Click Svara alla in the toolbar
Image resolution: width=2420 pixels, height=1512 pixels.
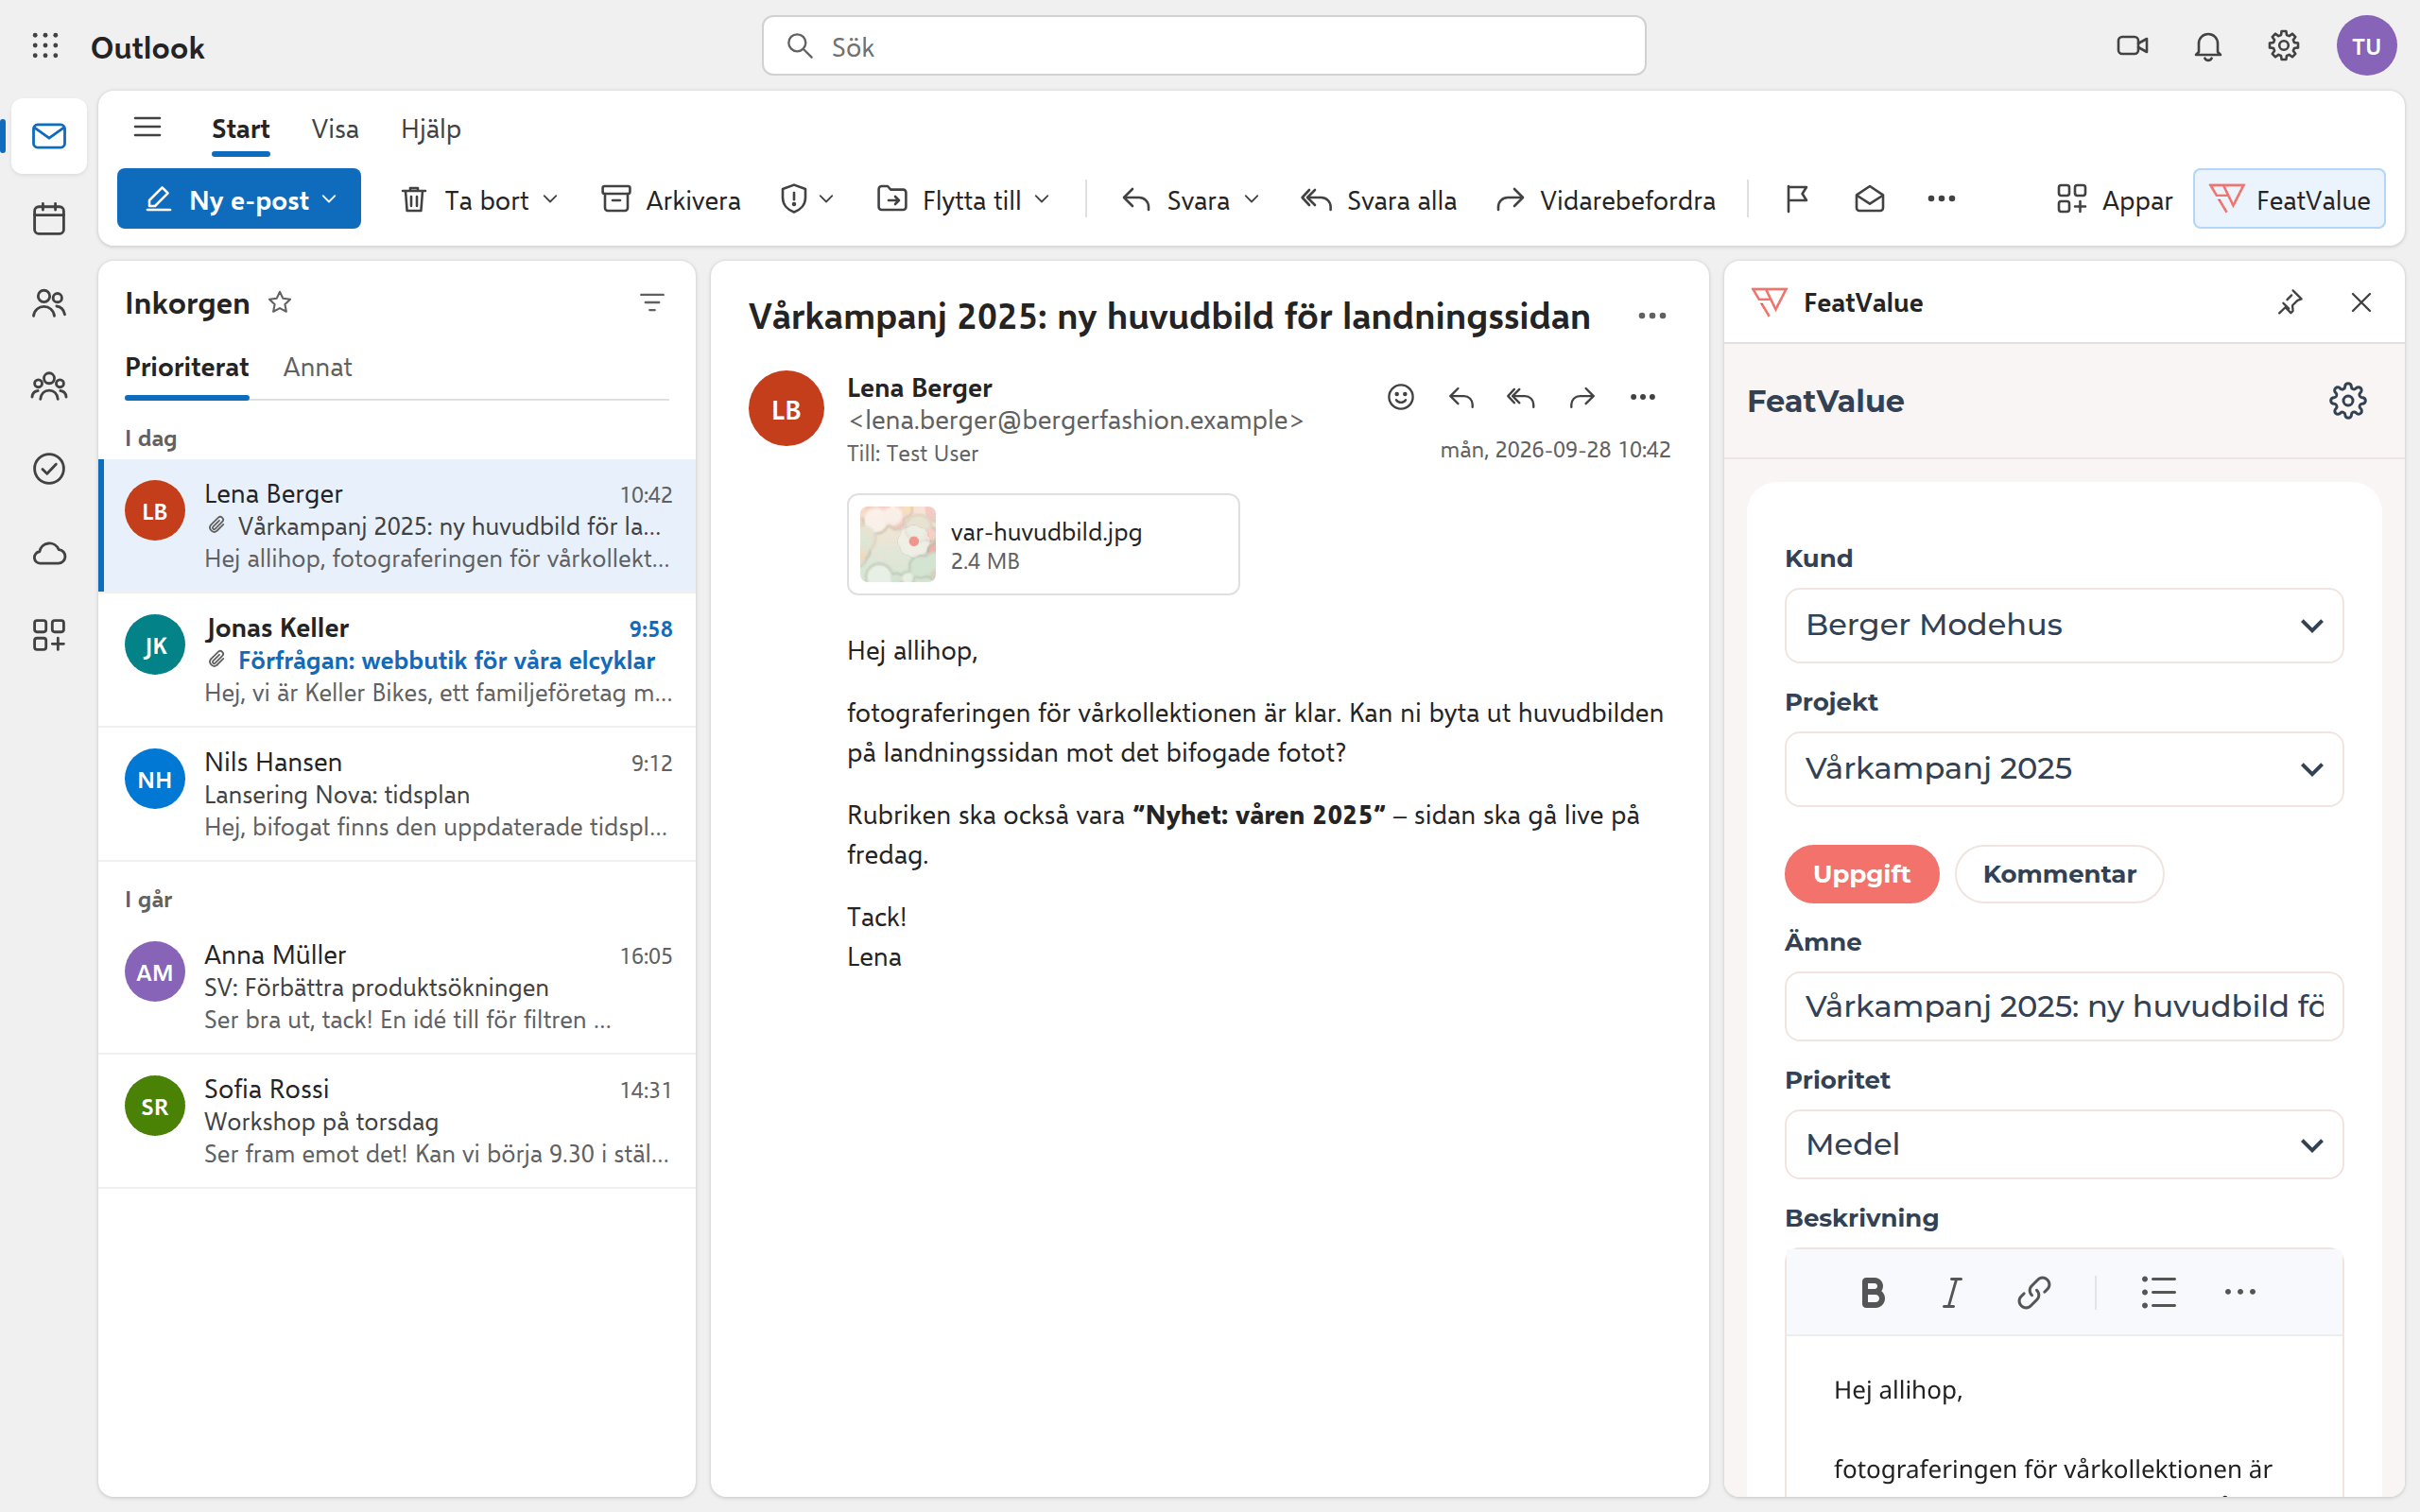click(x=1379, y=200)
